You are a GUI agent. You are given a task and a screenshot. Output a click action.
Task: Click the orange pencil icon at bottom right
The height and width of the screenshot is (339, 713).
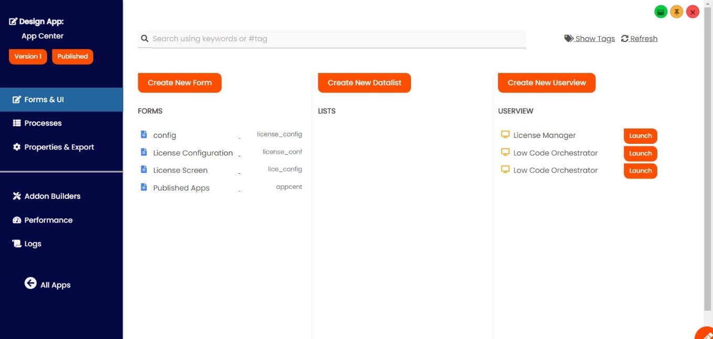tap(706, 334)
